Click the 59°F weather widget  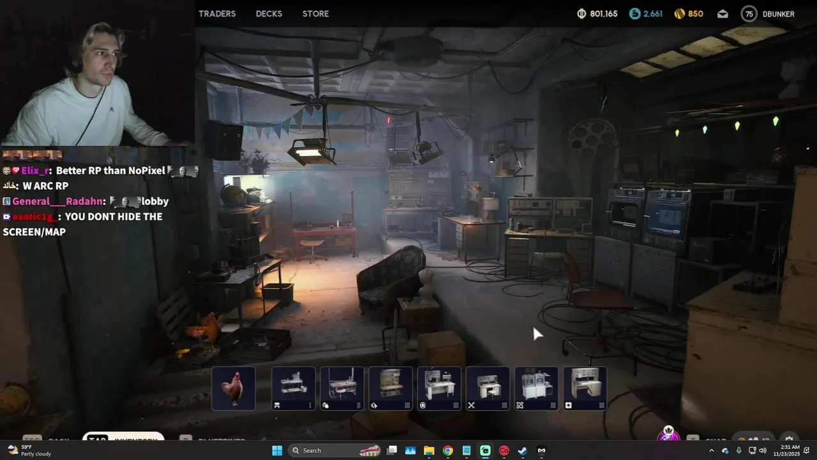pyautogui.click(x=29, y=450)
